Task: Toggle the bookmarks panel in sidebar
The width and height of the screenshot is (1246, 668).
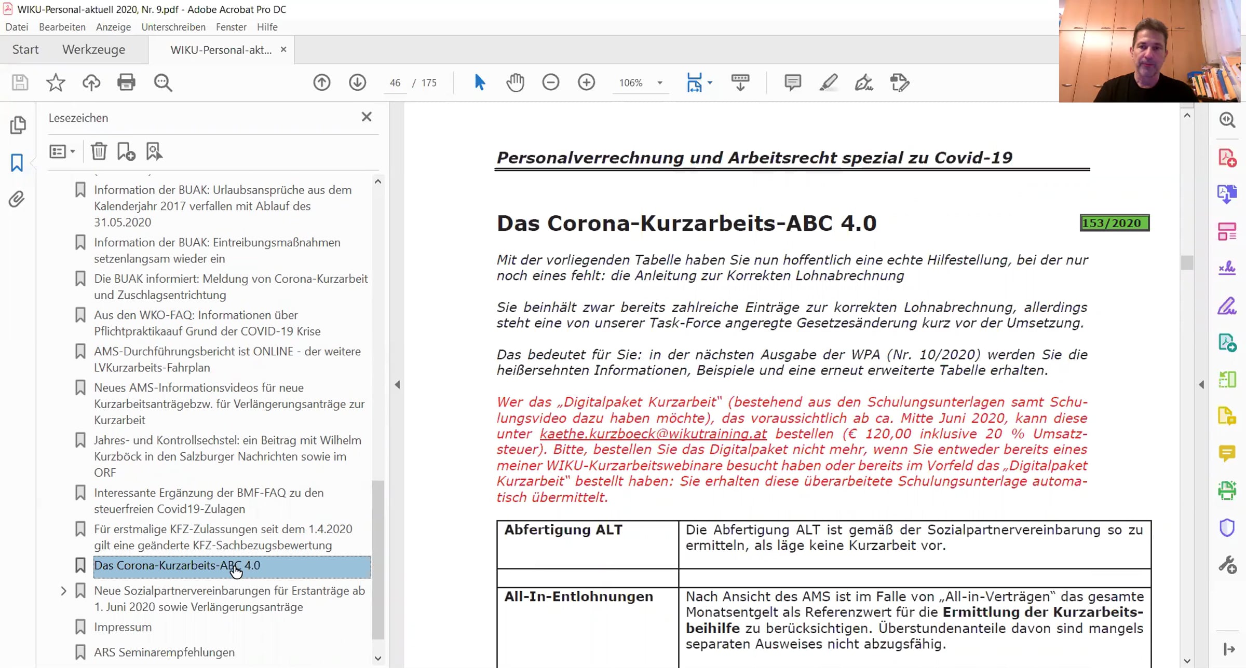Action: point(17,162)
